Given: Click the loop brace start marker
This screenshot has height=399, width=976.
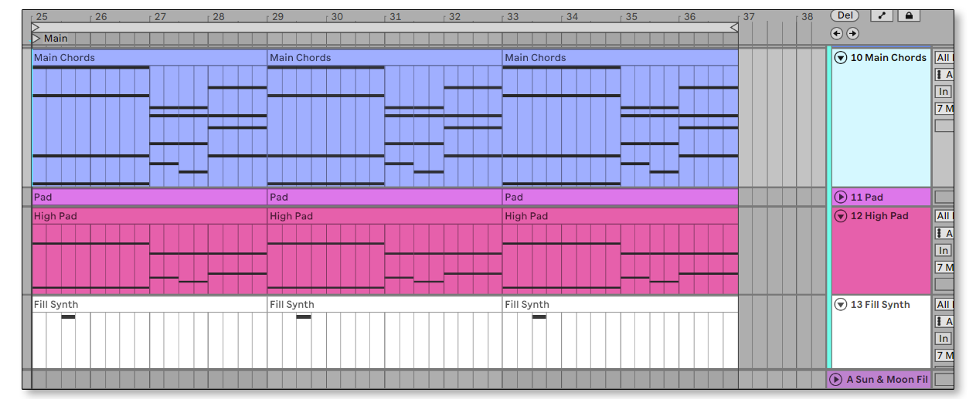Looking at the screenshot, I should coord(36,27).
